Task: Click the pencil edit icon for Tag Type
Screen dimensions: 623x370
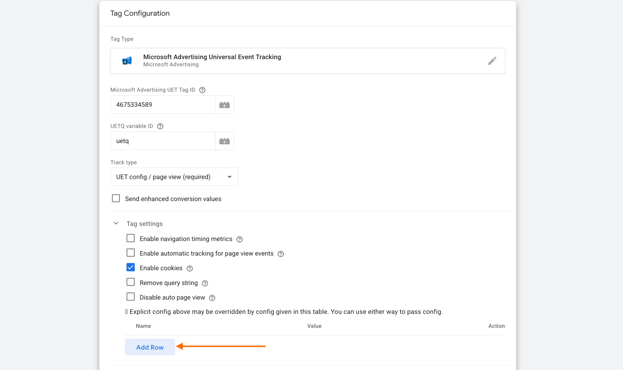Action: pyautogui.click(x=492, y=61)
